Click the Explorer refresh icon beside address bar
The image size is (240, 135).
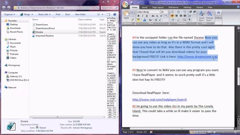point(97,8)
